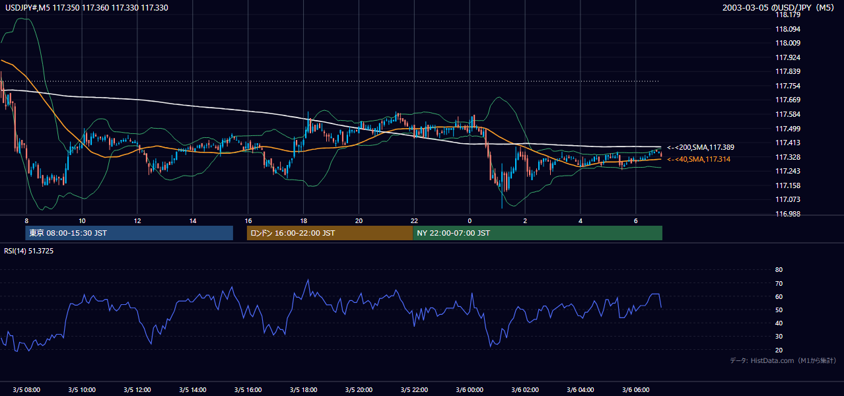Click the 3/5 08:00 date axis label
The width and height of the screenshot is (844, 396).
pos(26,390)
